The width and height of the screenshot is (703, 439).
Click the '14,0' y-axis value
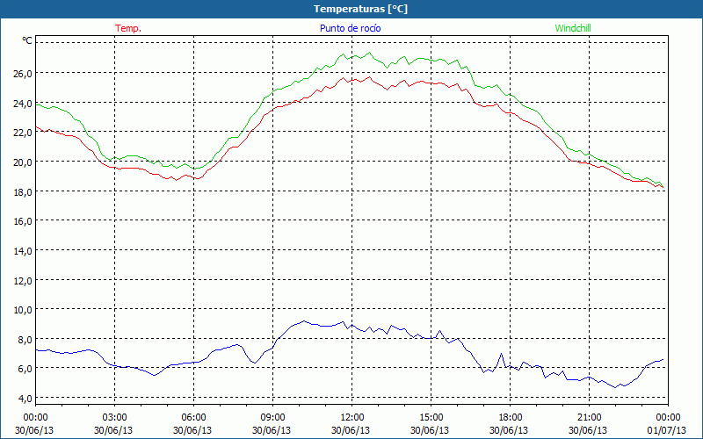click(x=23, y=251)
